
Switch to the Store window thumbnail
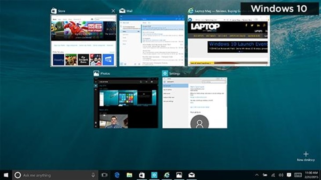pyautogui.click(x=84, y=40)
